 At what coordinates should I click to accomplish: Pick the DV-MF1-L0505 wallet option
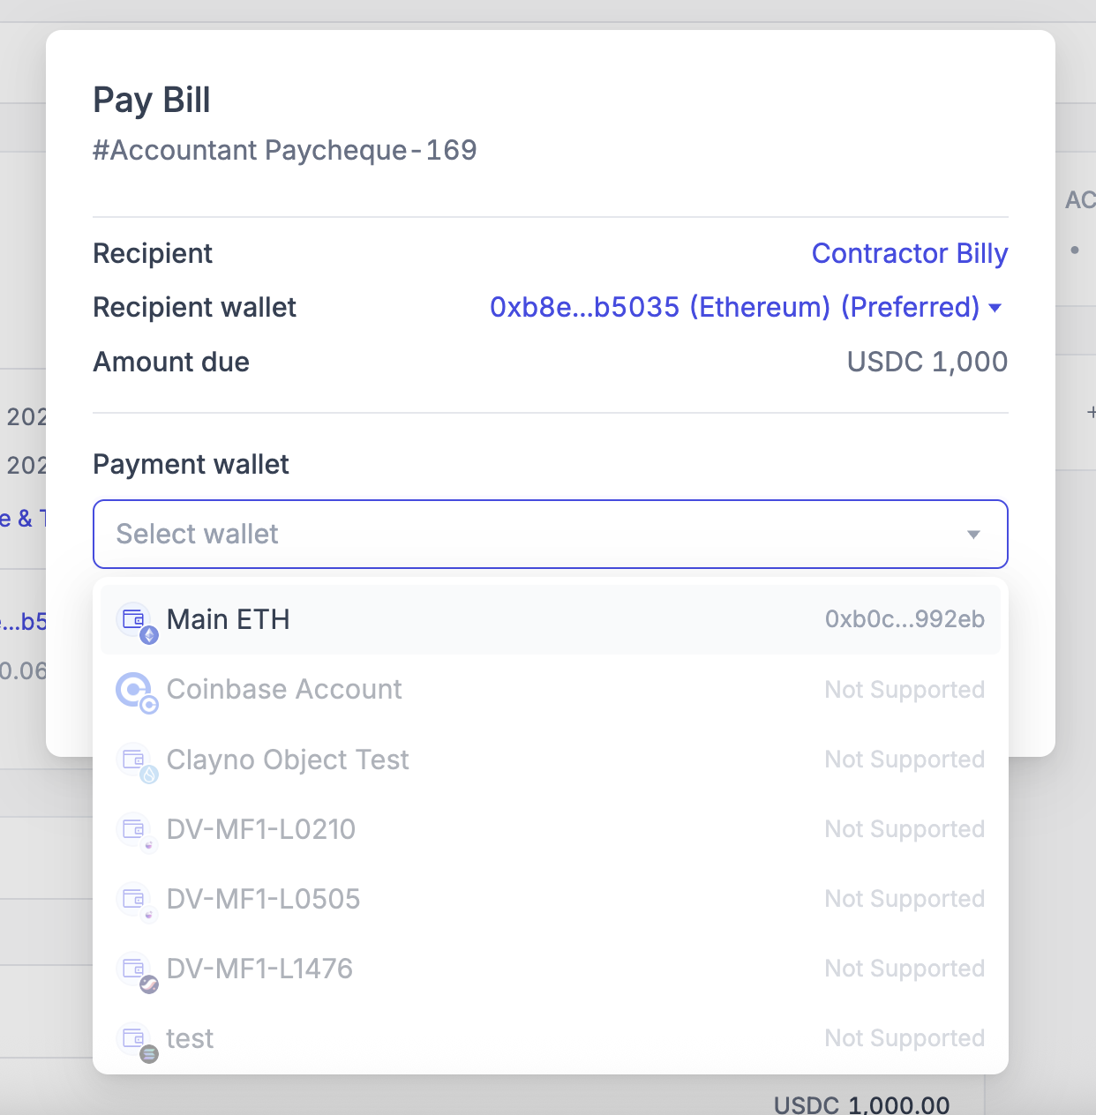263,899
